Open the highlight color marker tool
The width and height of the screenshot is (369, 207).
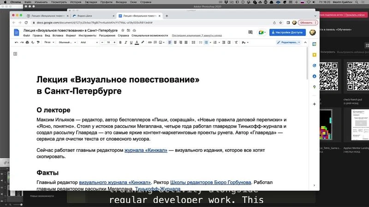(x=143, y=42)
